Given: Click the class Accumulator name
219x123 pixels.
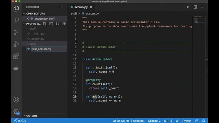Looking at the screenshot, I should (101, 59).
